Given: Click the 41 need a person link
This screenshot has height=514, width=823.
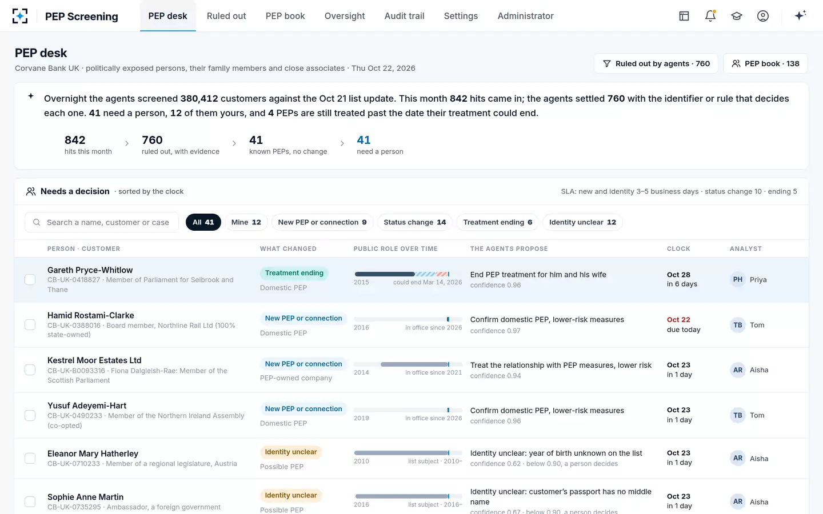Looking at the screenshot, I should tap(380, 144).
